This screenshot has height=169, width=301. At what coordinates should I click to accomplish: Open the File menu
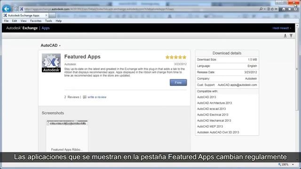6,21
